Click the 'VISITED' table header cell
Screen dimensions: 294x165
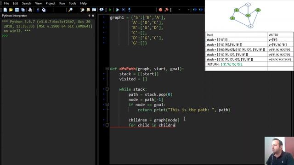[280, 35]
